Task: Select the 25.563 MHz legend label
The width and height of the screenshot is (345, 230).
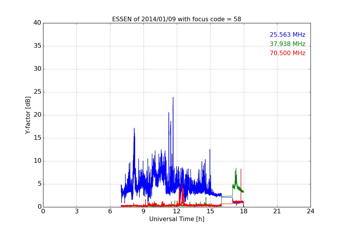Action: pyautogui.click(x=287, y=35)
